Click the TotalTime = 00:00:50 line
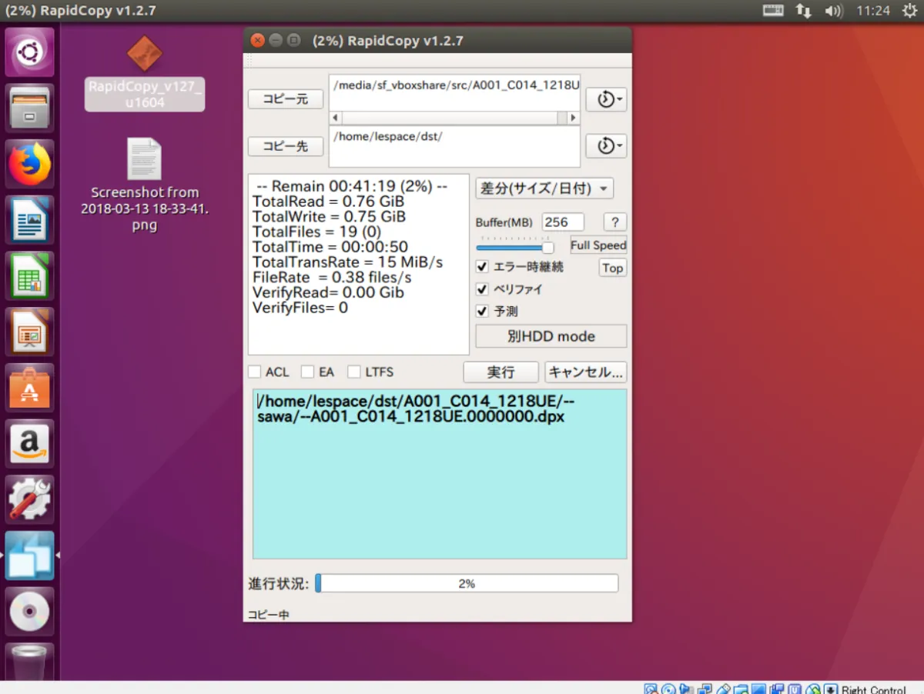The height and width of the screenshot is (694, 924). (x=330, y=248)
